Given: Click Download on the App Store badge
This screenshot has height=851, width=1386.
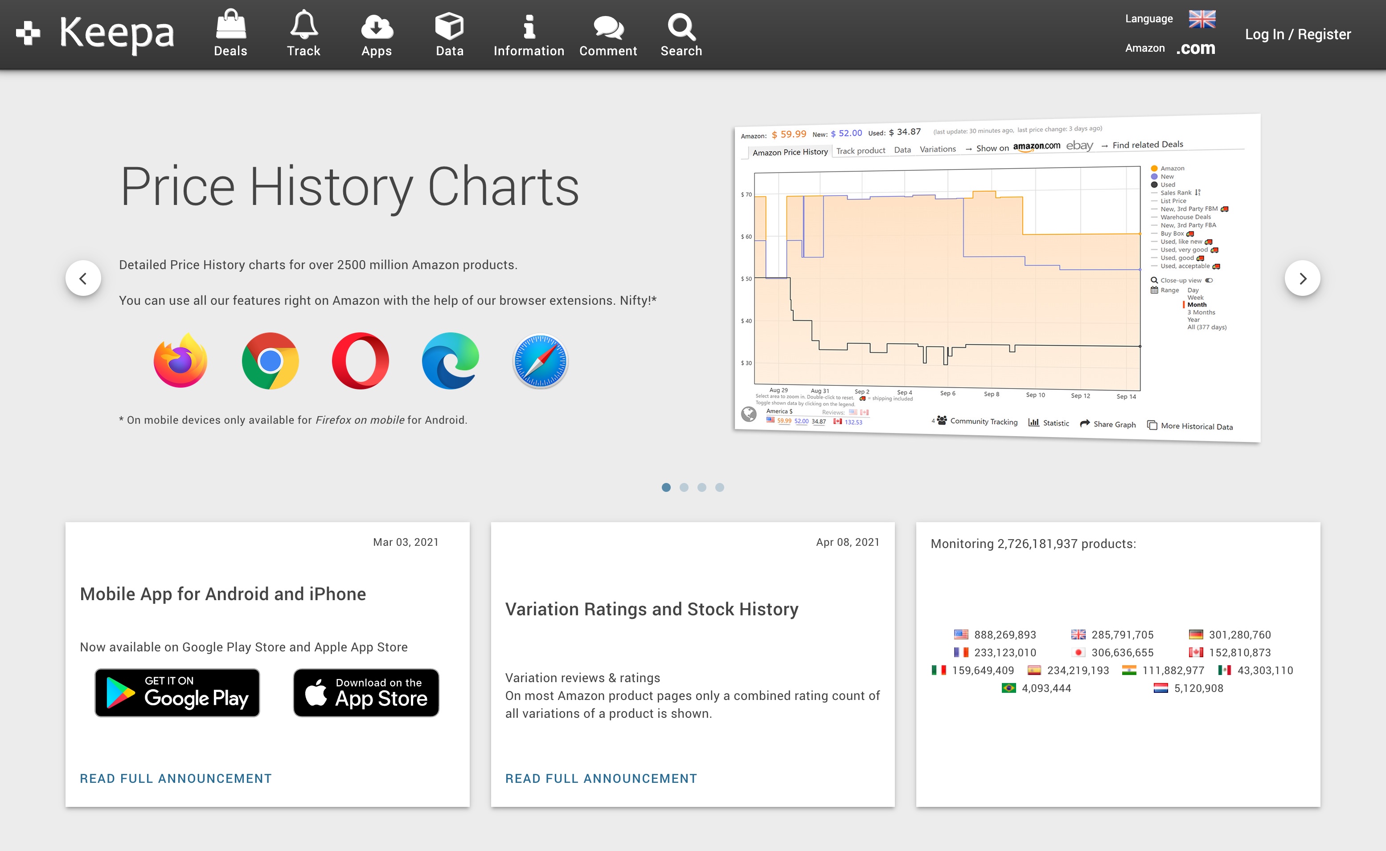Looking at the screenshot, I should 366,693.
